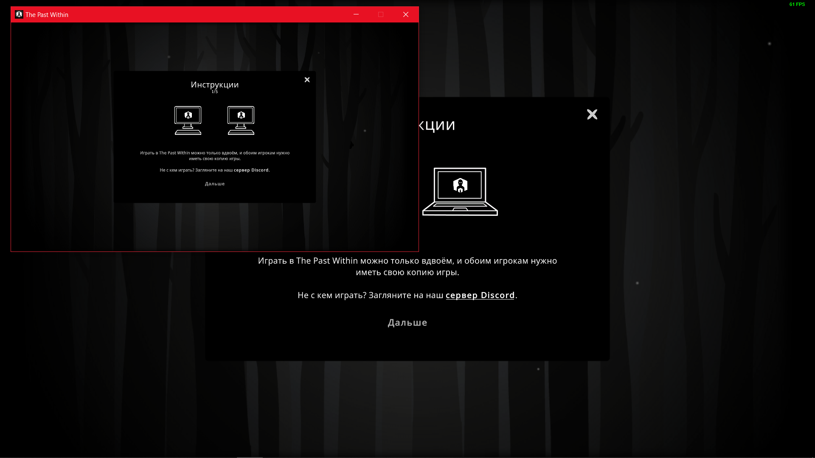Image resolution: width=815 pixels, height=458 pixels.
Task: Click the disabled maximize window button
Action: [381, 14]
